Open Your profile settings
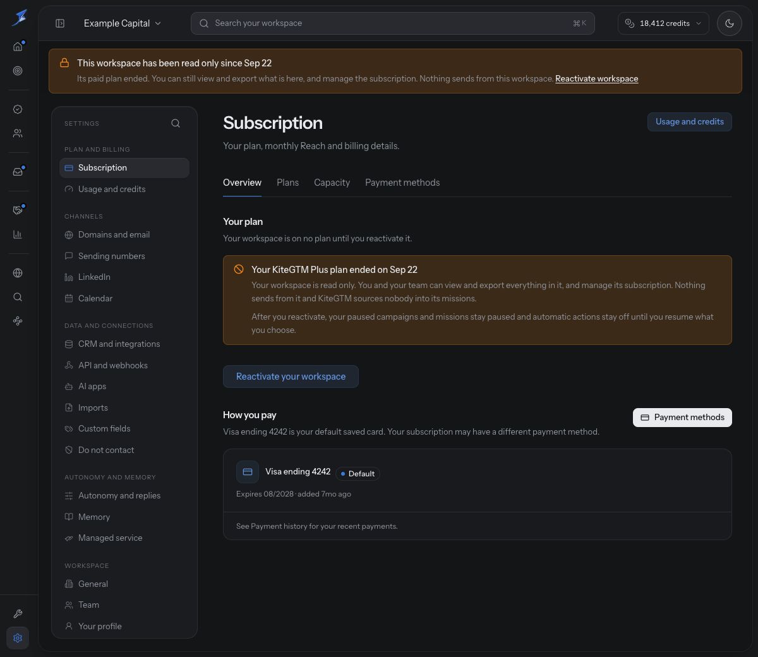758x657 pixels. pyautogui.click(x=124, y=627)
